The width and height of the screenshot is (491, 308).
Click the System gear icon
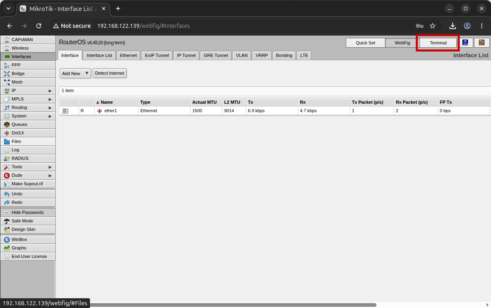click(7, 116)
